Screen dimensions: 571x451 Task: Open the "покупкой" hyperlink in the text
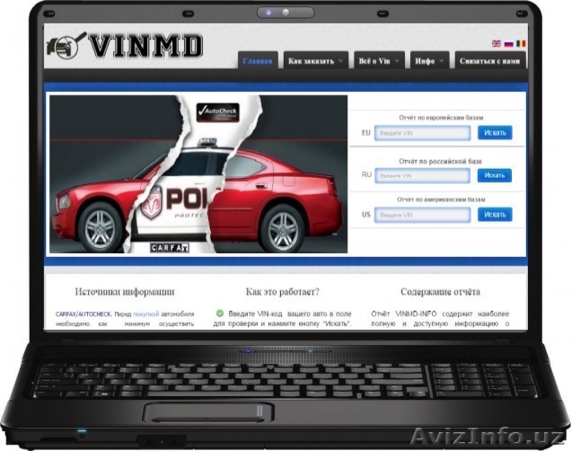[x=146, y=313]
